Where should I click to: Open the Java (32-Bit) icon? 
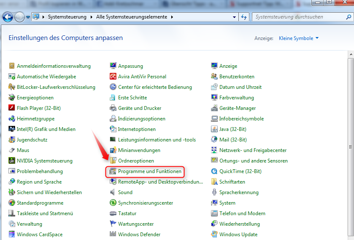215,129
